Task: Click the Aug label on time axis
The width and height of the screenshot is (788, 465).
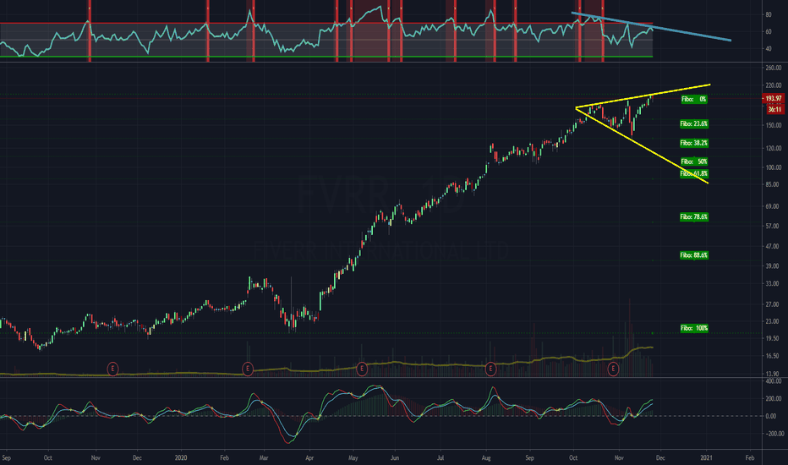Action: pos(486,458)
